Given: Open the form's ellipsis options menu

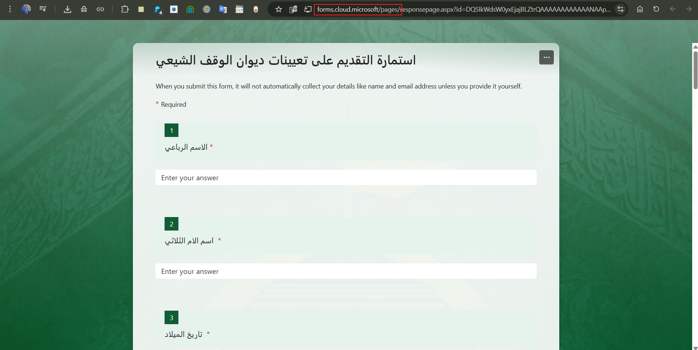Looking at the screenshot, I should 546,57.
